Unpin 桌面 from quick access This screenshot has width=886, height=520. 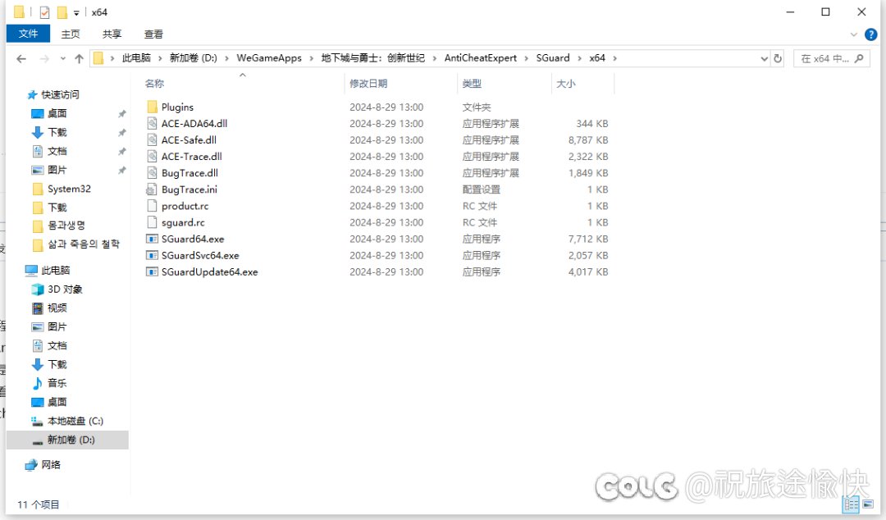[x=121, y=114]
